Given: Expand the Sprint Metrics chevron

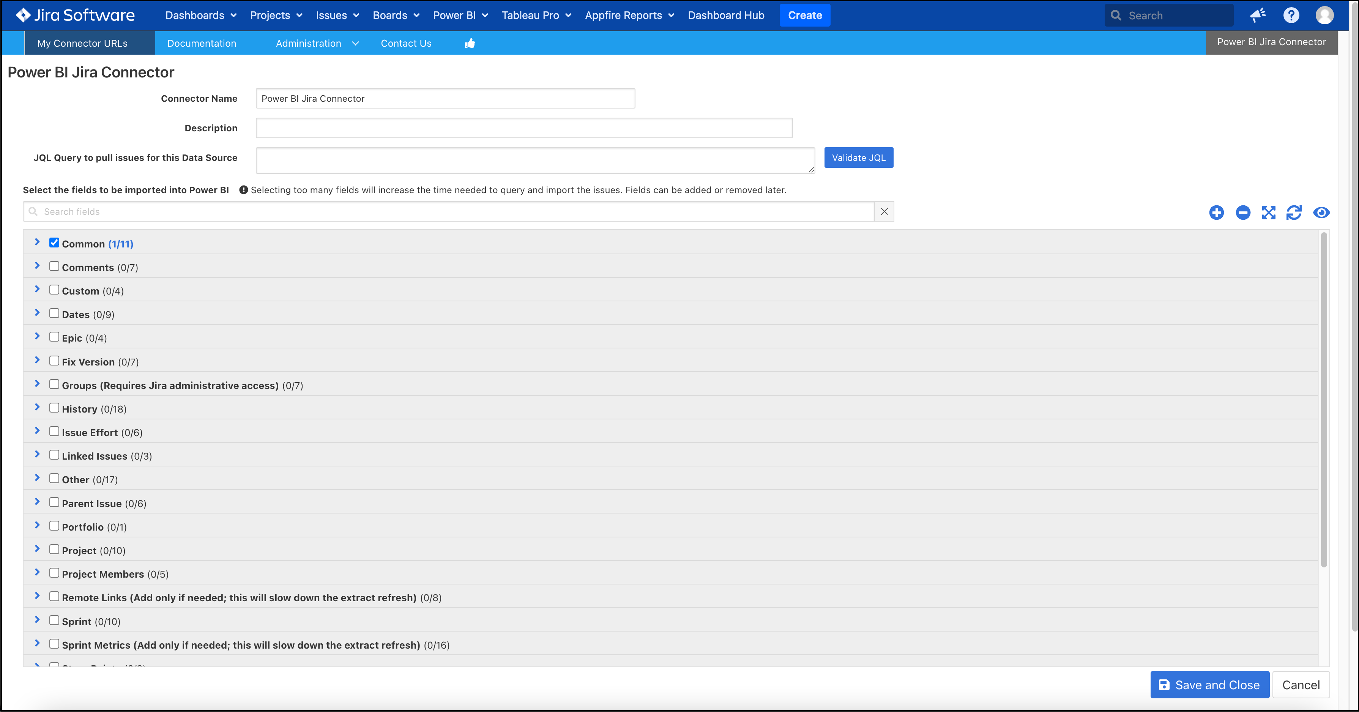Looking at the screenshot, I should click(x=37, y=643).
